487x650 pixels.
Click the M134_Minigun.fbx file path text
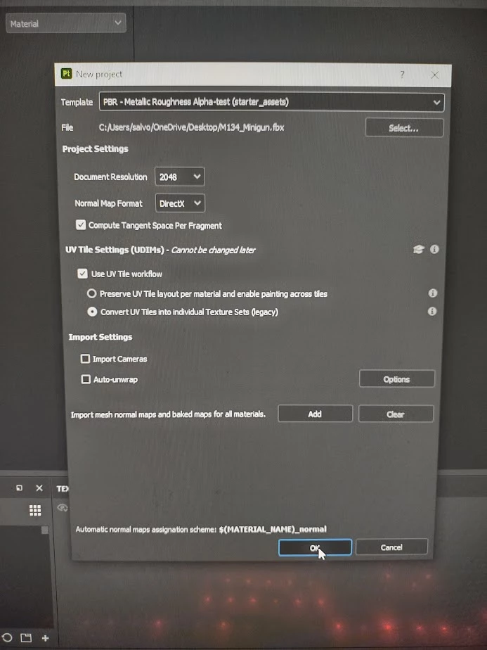click(x=191, y=127)
